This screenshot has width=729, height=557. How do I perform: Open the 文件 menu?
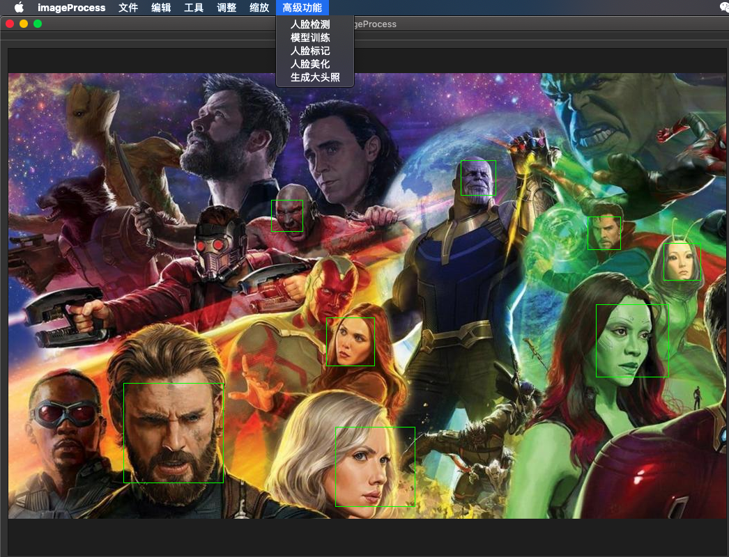coord(128,8)
